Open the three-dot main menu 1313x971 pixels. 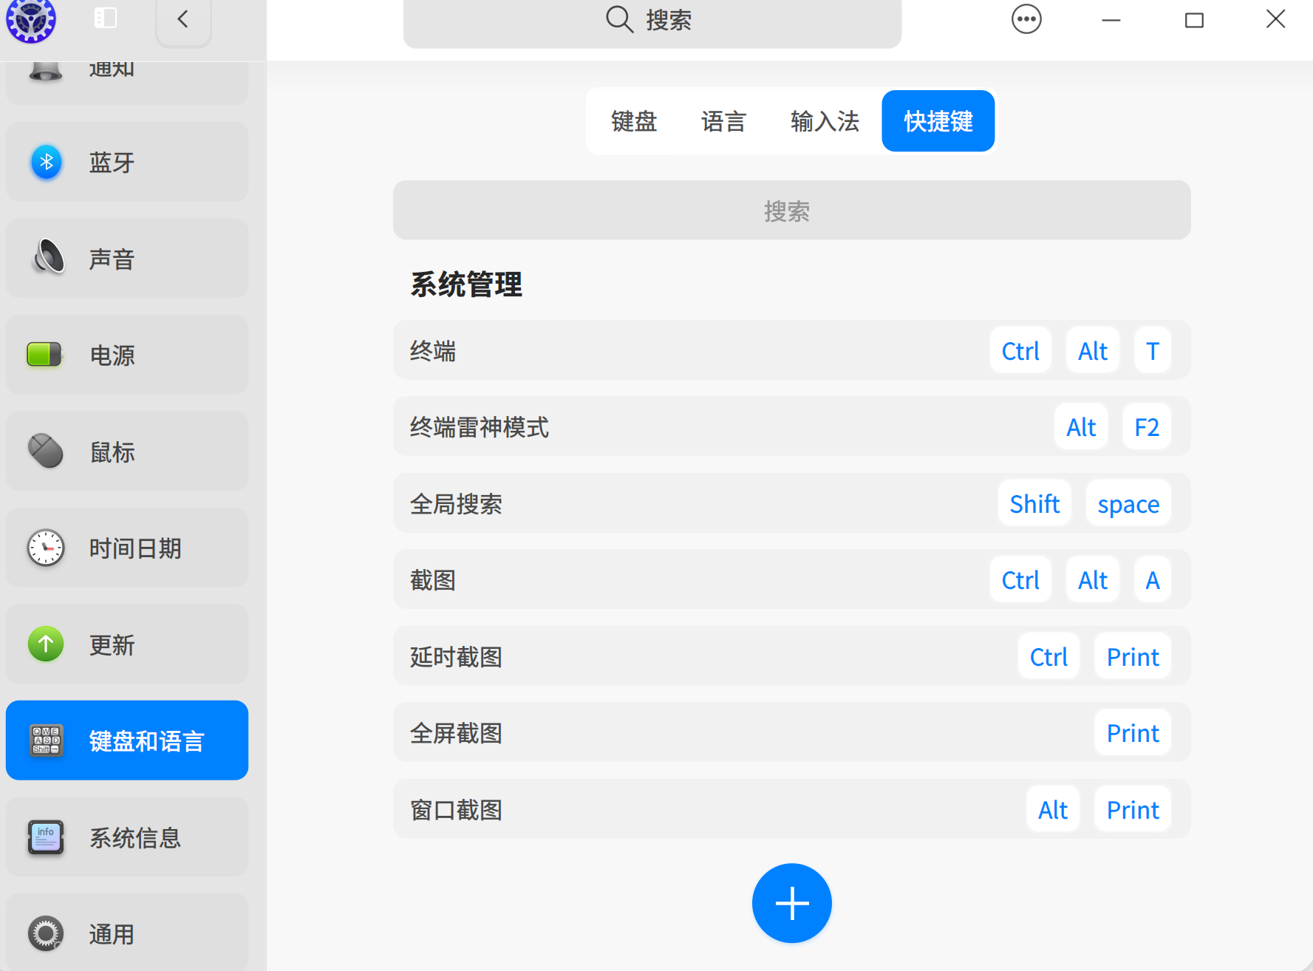tap(1026, 19)
